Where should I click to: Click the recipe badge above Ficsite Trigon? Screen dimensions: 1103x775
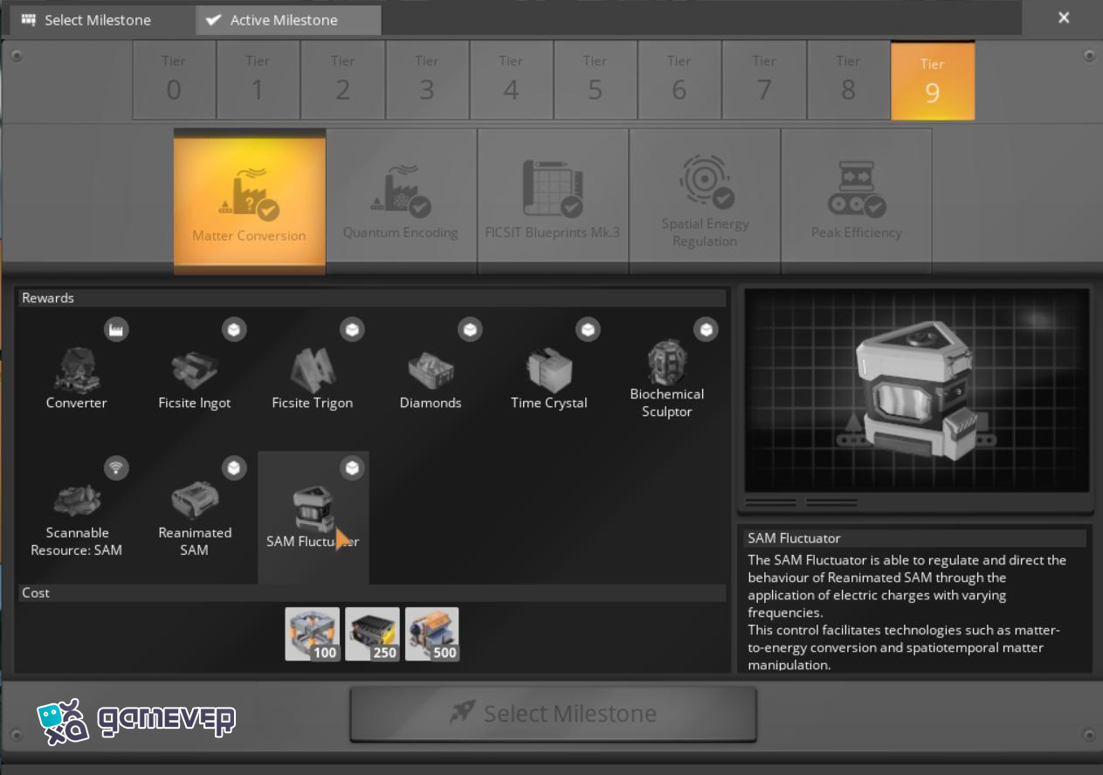pos(352,329)
